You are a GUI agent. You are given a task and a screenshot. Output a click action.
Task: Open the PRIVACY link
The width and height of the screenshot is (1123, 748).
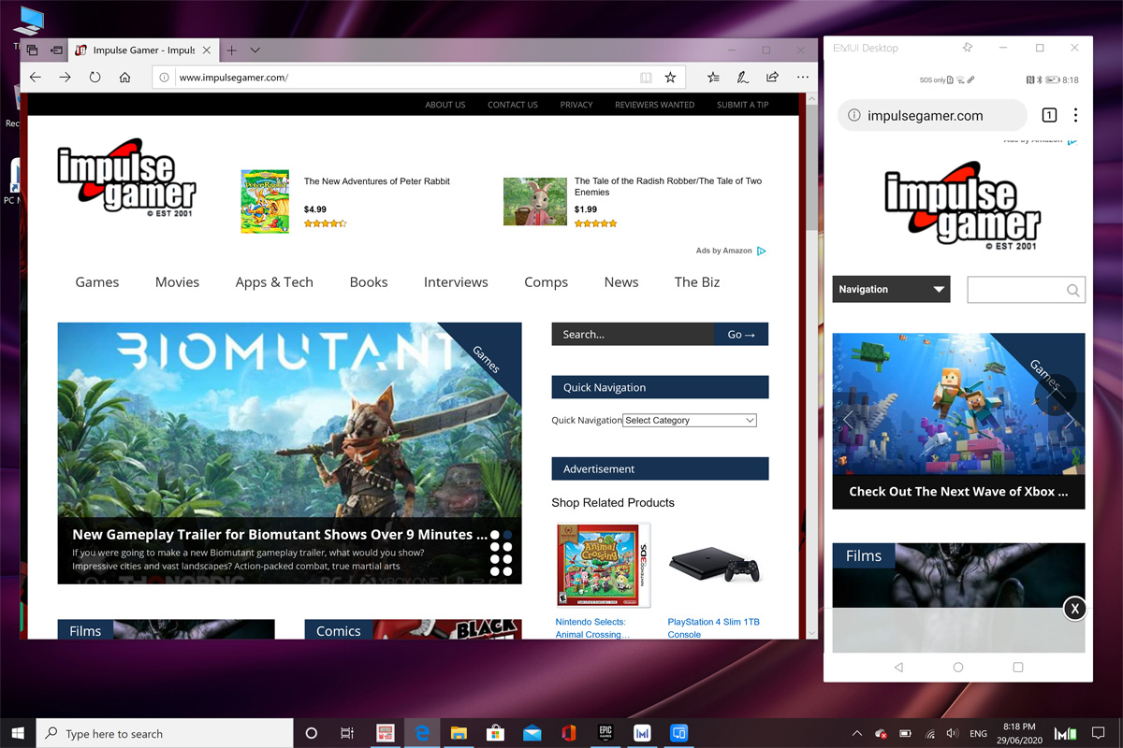tap(576, 105)
